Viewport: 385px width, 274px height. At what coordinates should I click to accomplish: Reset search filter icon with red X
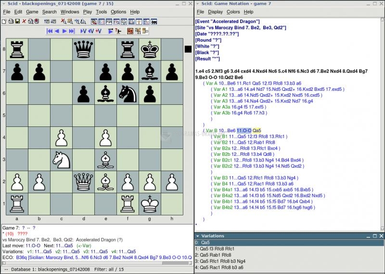[64, 21]
